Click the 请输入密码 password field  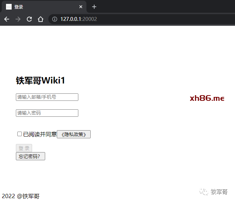[47, 113]
